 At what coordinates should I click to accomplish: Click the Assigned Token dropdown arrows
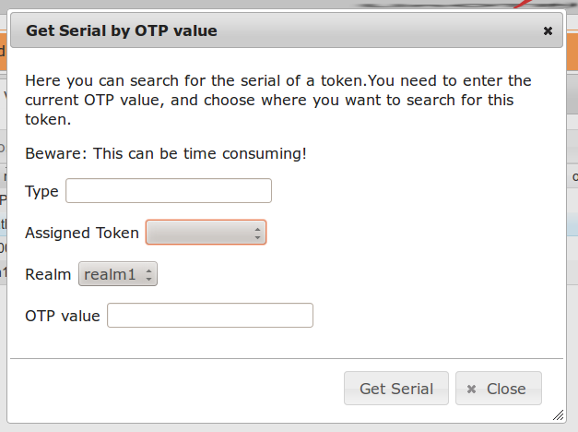pos(257,233)
